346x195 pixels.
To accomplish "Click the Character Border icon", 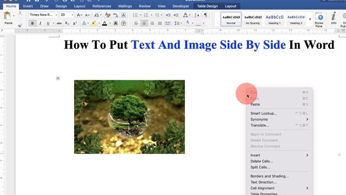I will pyautogui.click(x=124, y=15).
